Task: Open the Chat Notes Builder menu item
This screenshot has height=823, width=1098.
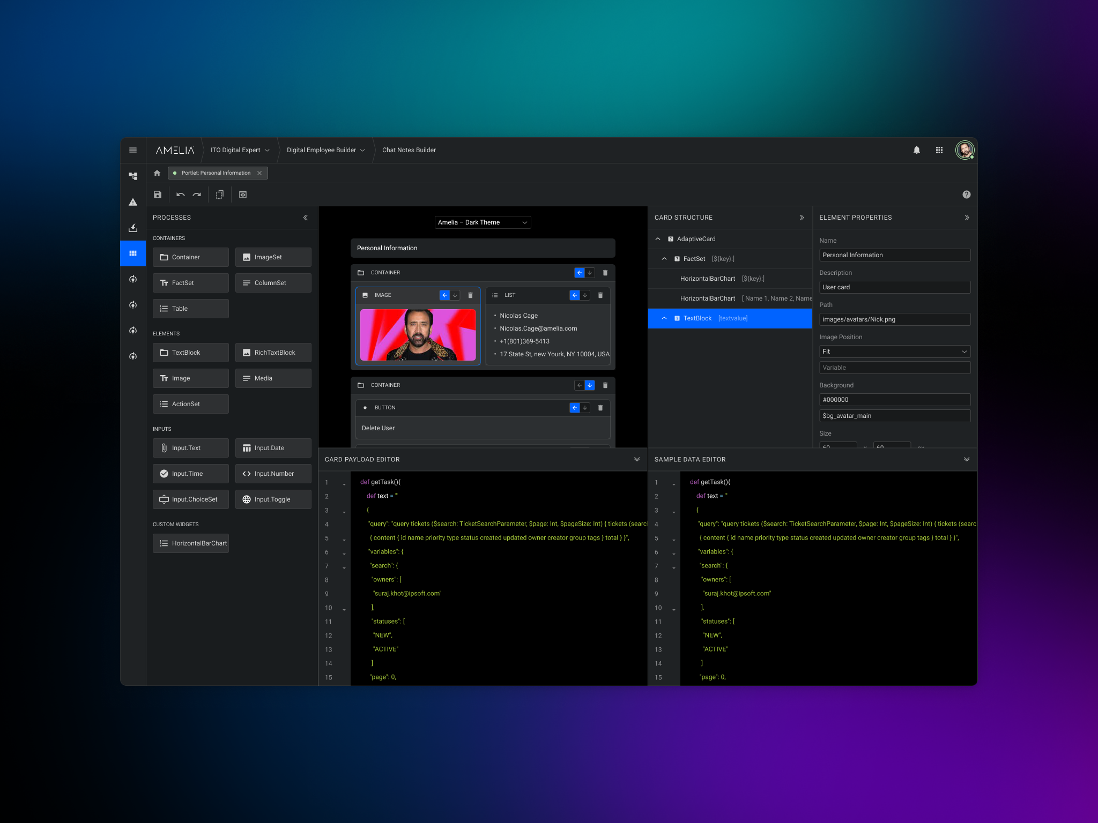Action: [409, 150]
